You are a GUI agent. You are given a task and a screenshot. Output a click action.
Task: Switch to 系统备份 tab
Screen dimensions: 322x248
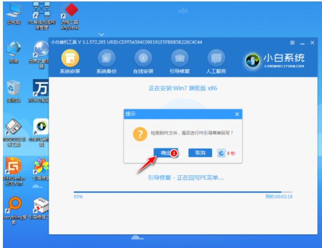pyautogui.click(x=106, y=61)
